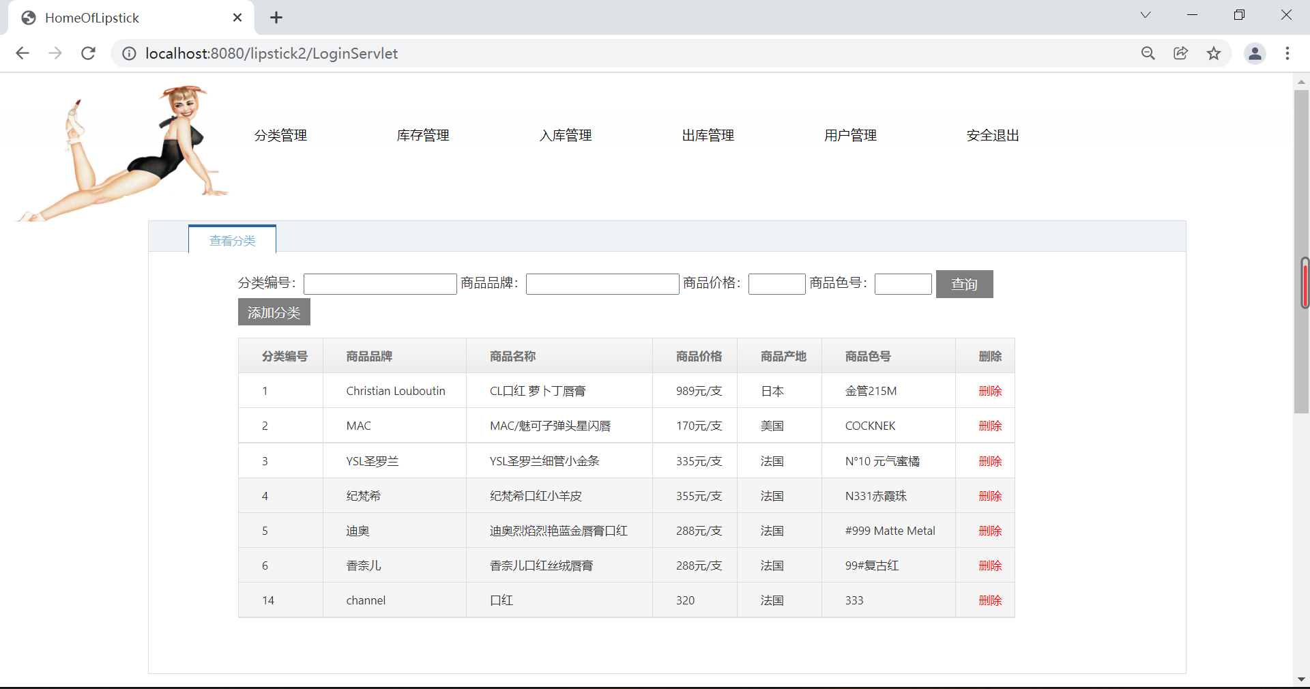Select the 查看分类 tab
This screenshot has height=689, width=1310.
pyautogui.click(x=232, y=240)
